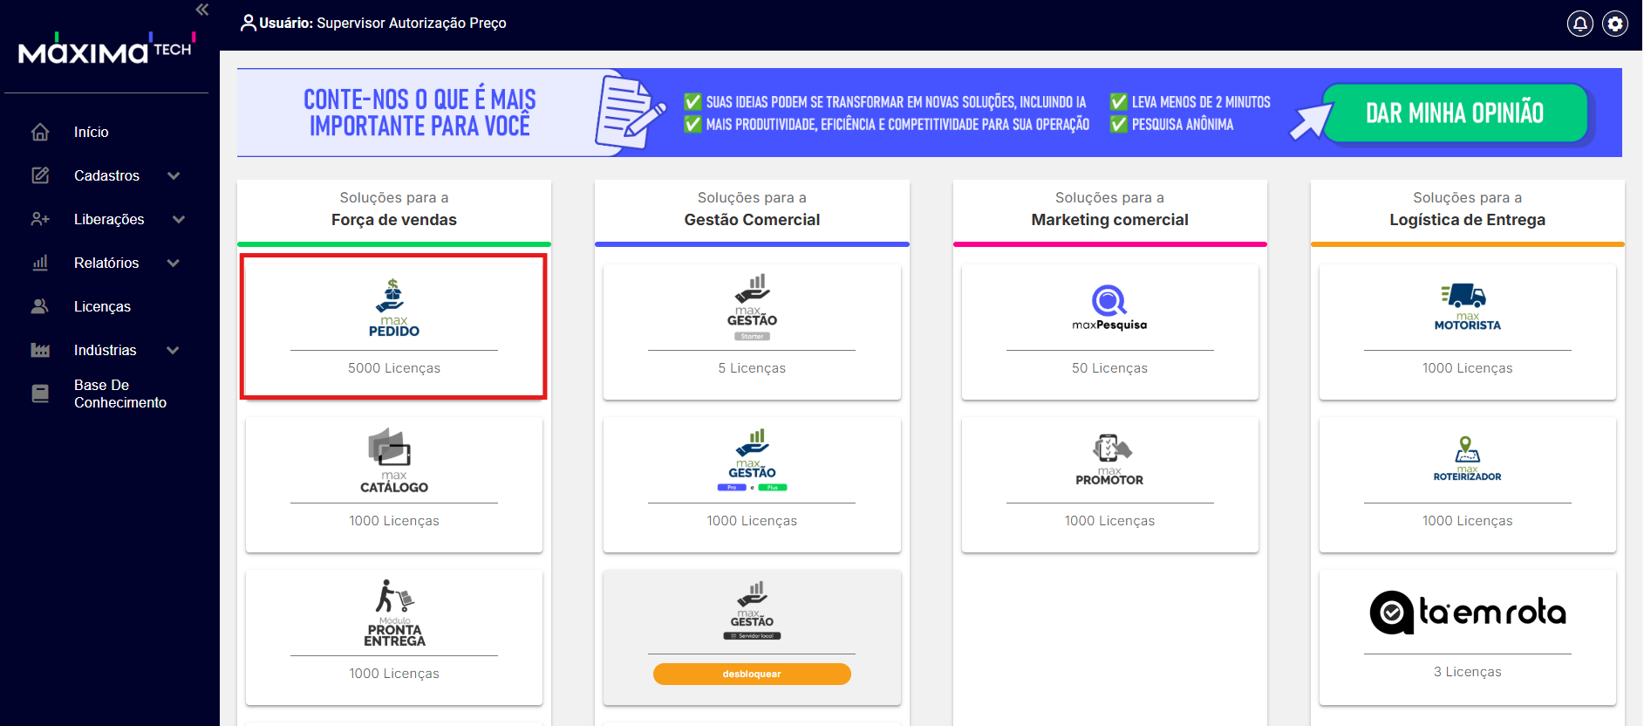
Task: Click the Pronta Entrega module icon
Action: (395, 613)
